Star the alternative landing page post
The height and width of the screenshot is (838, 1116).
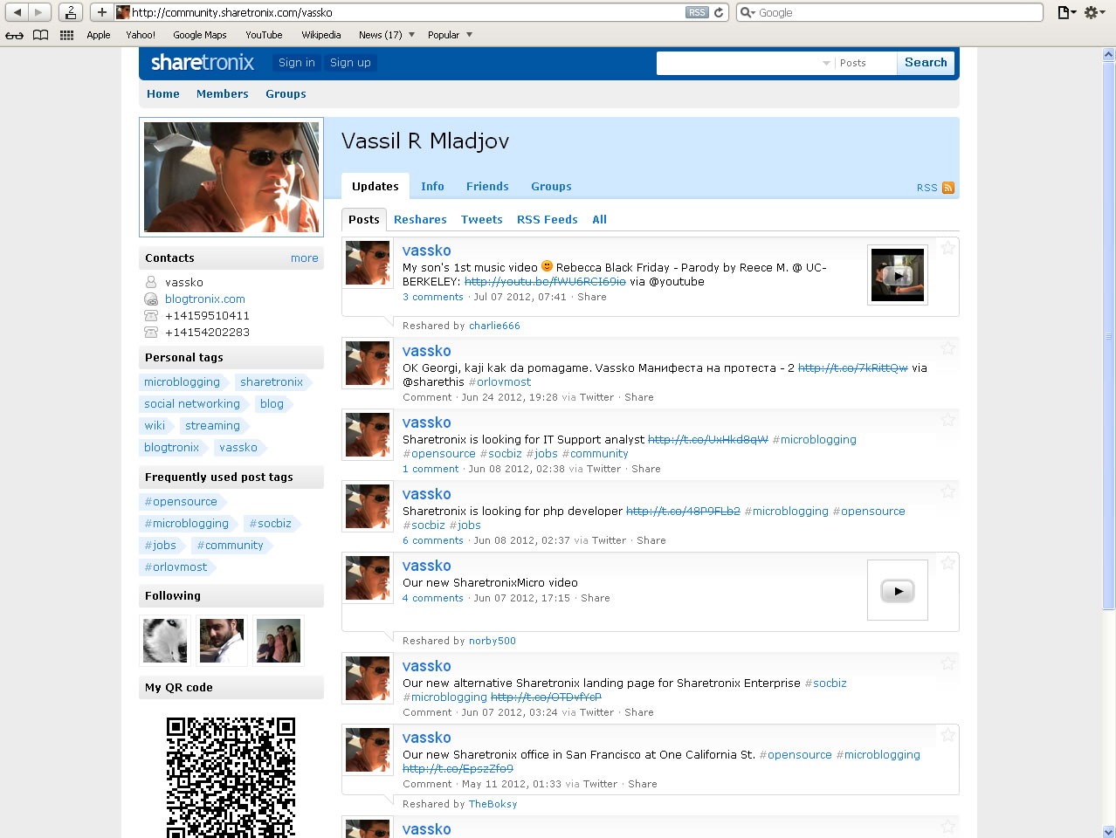tap(947, 663)
